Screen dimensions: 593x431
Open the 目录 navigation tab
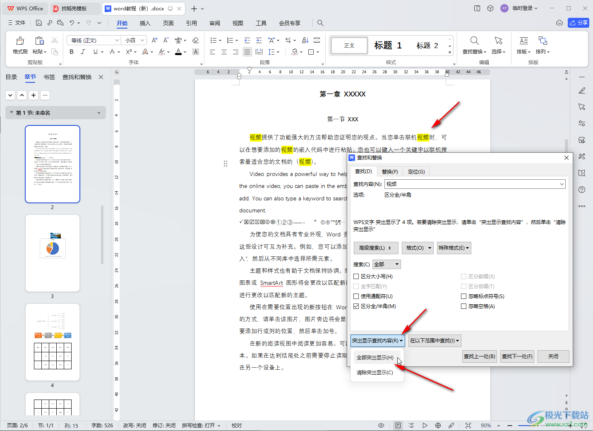pyautogui.click(x=11, y=77)
